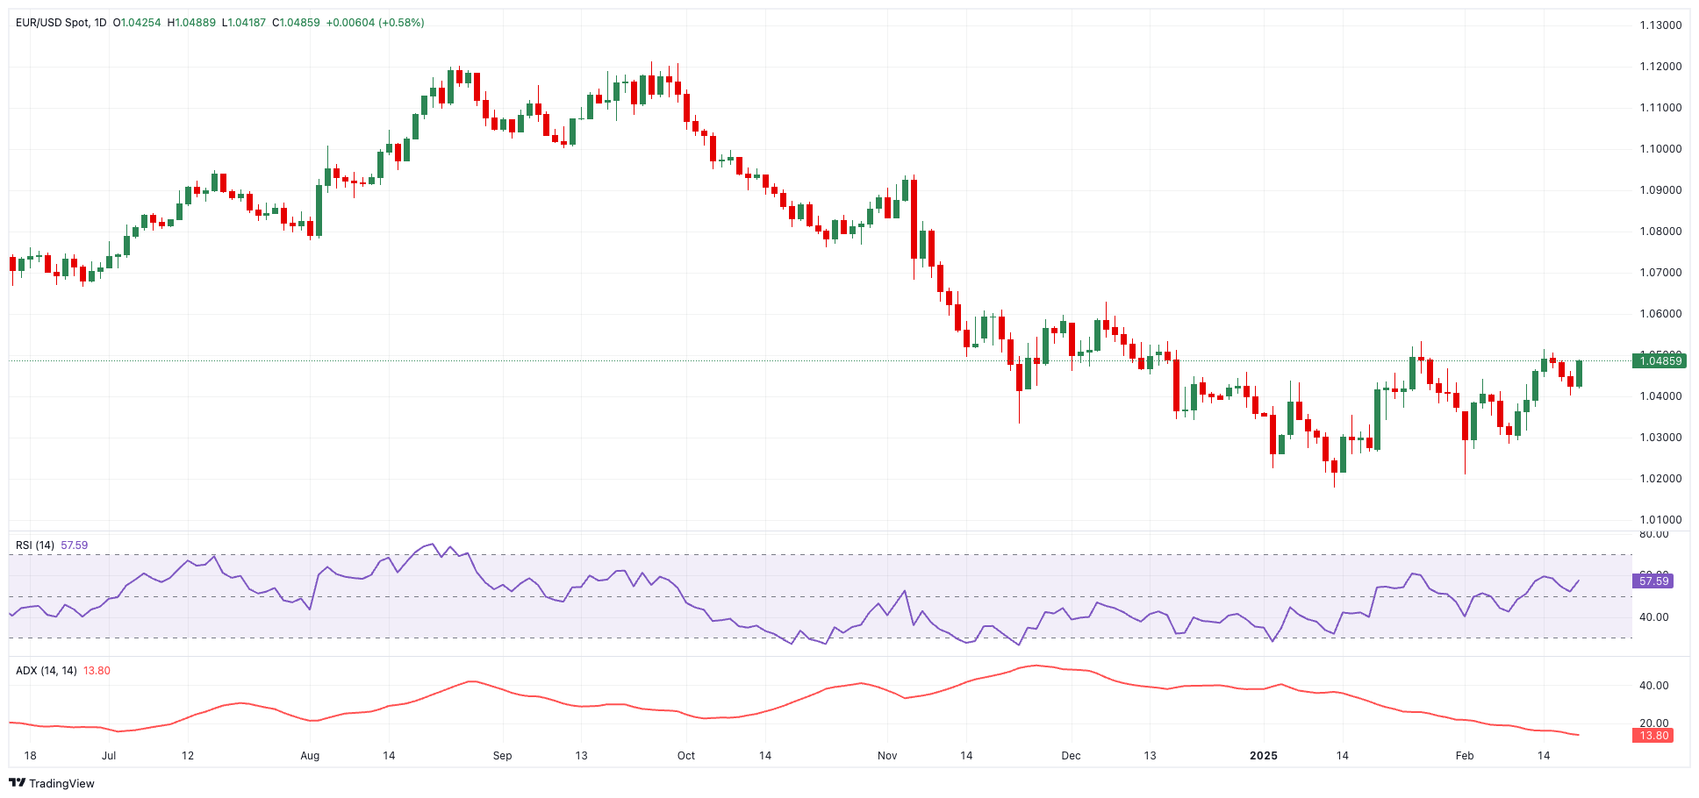Select the RSI (14) indicator label
1699x798 pixels.
(x=35, y=545)
